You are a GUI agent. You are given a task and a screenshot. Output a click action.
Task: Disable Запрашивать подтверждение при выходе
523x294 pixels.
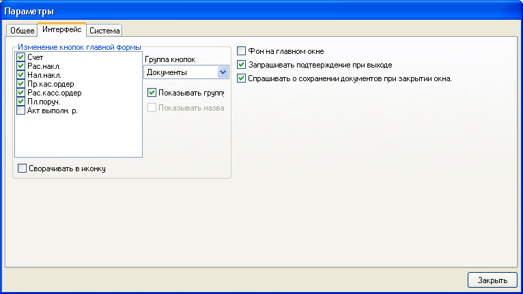(x=242, y=65)
